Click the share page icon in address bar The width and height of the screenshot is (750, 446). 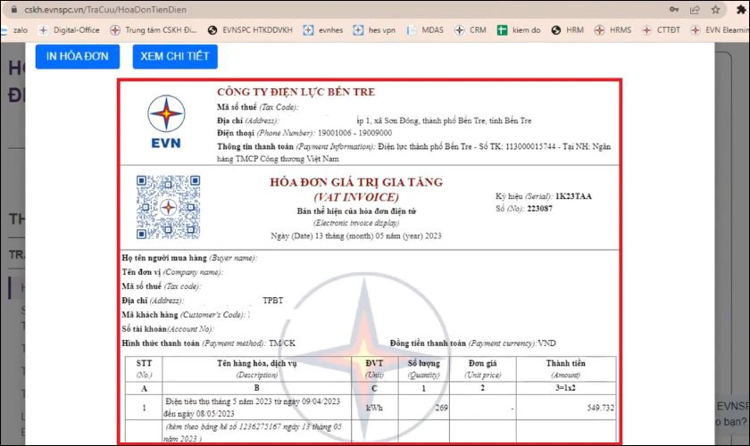pyautogui.click(x=695, y=10)
